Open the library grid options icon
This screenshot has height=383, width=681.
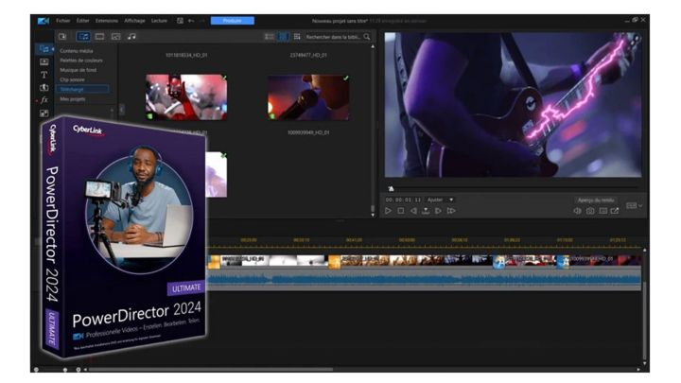click(x=297, y=37)
